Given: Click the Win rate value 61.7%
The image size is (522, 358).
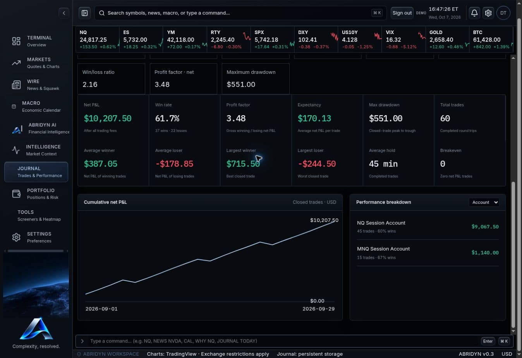Looking at the screenshot, I should pos(167,118).
